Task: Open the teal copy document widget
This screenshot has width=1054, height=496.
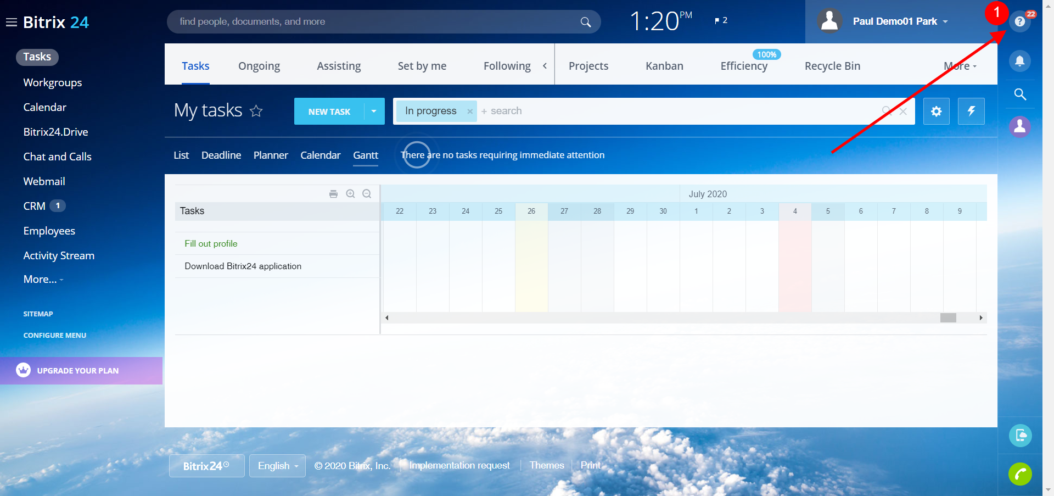Action: 1020,436
